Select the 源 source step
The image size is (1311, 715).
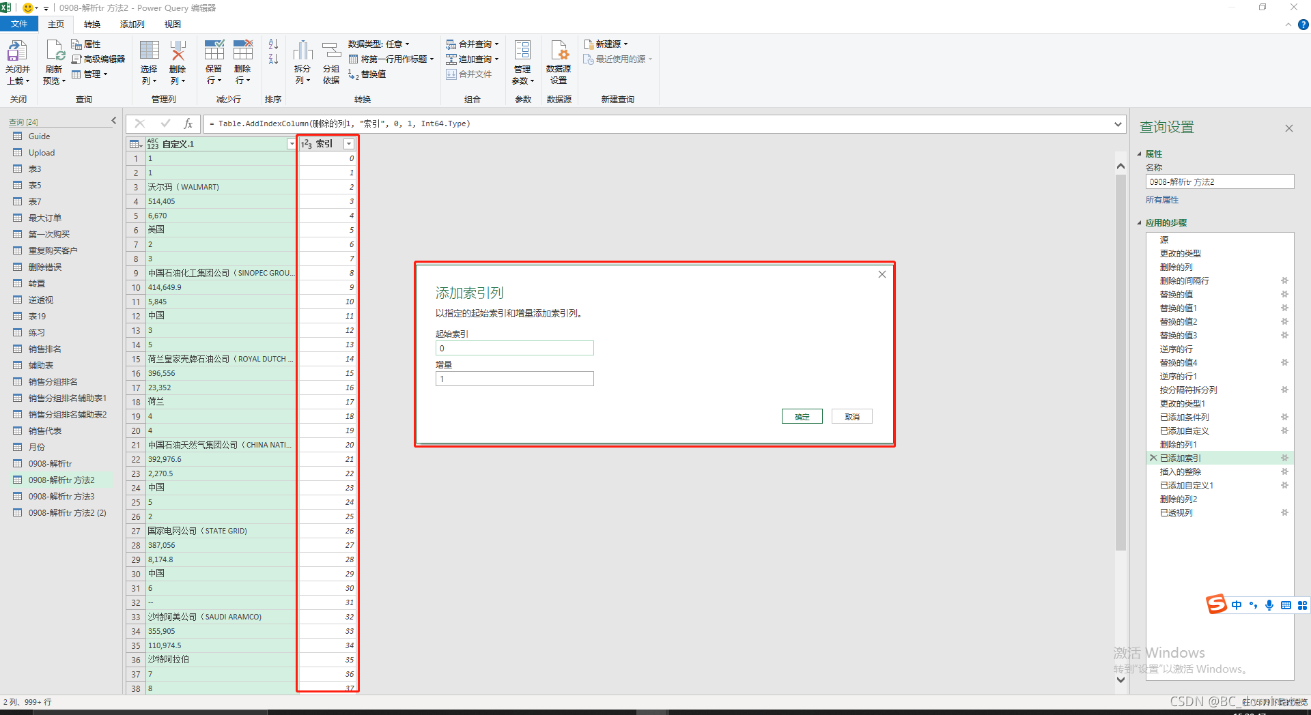pos(1164,239)
